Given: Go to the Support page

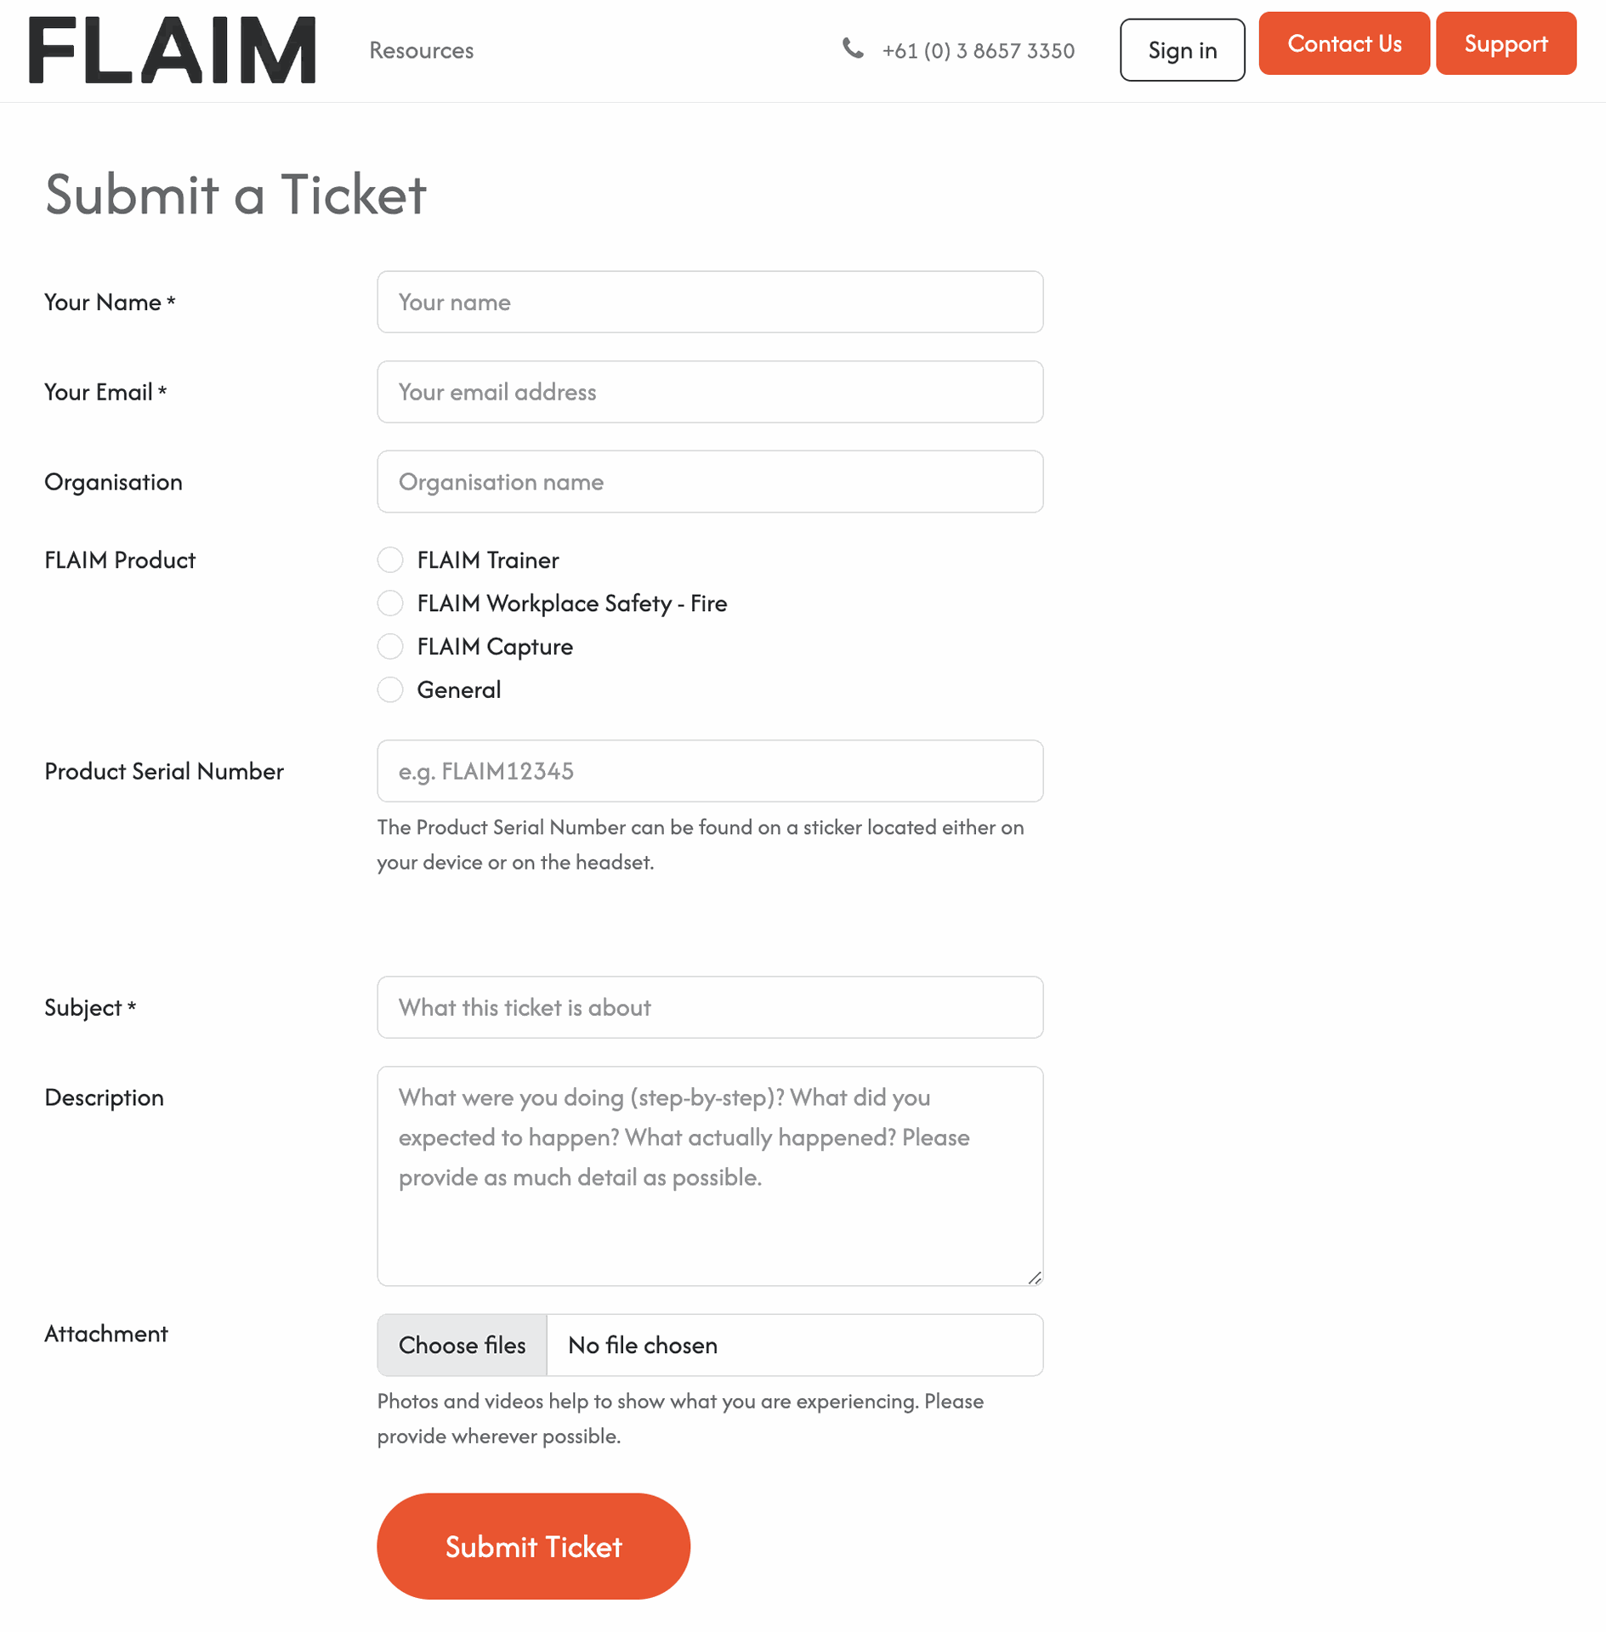Looking at the screenshot, I should (x=1505, y=43).
